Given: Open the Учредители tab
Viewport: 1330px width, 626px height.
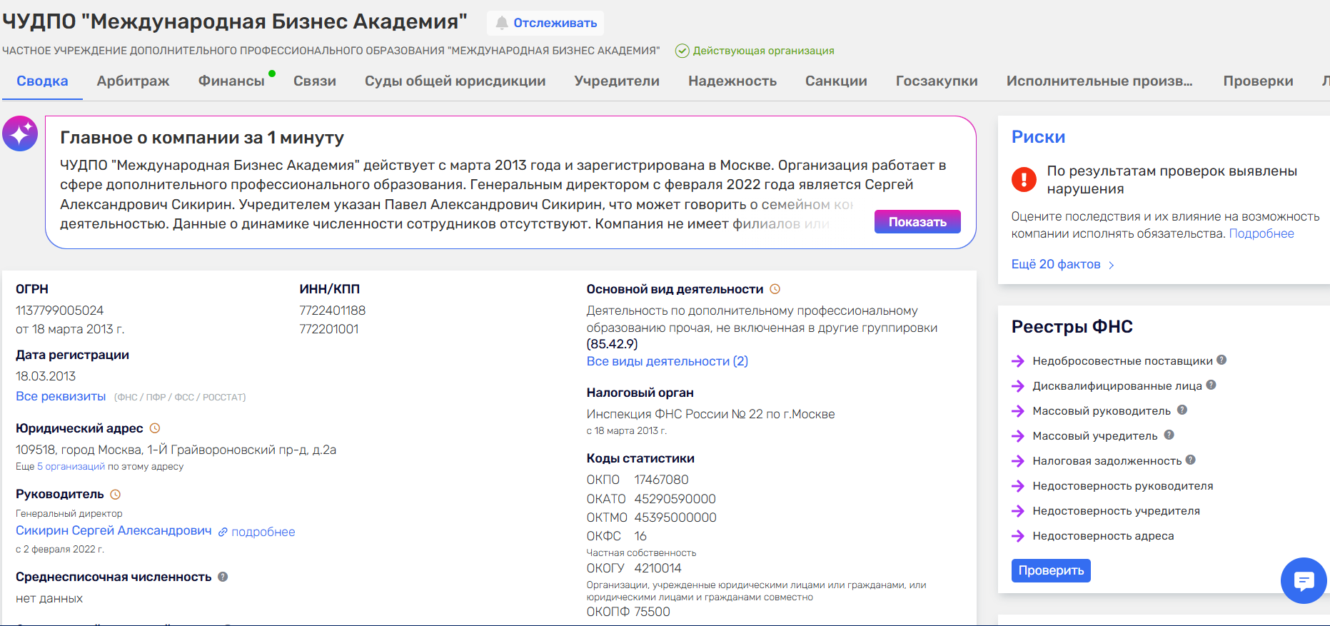Looking at the screenshot, I should [617, 81].
